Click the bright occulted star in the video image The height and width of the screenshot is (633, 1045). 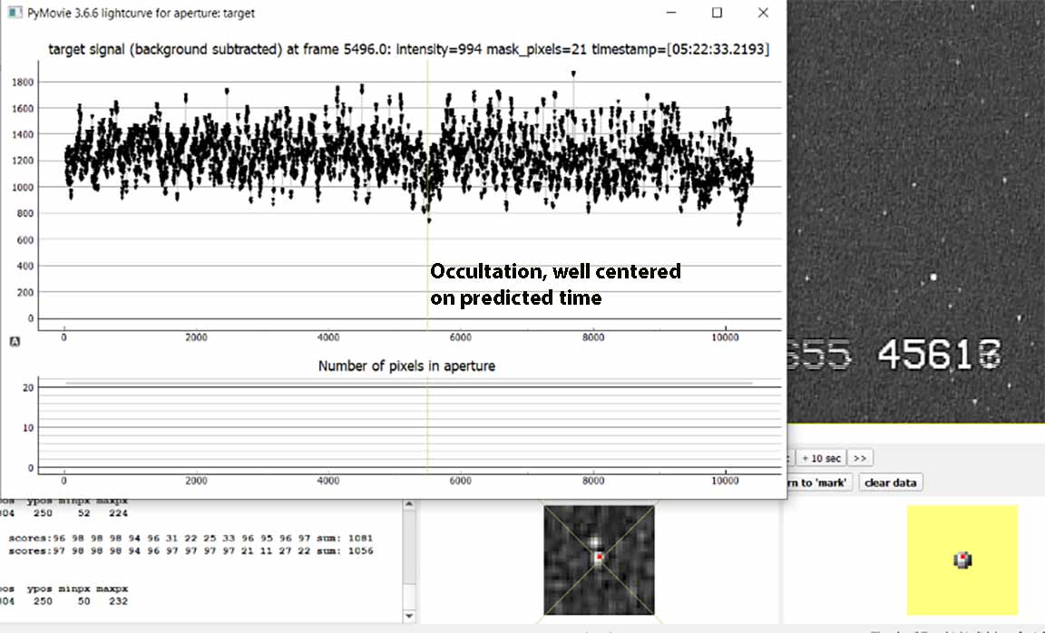point(933,277)
